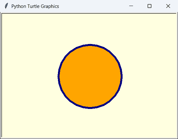Image resolution: width=178 pixels, height=139 pixels.
Task: Click the Python Turtle Graphics title text
Action: tap(35, 6)
